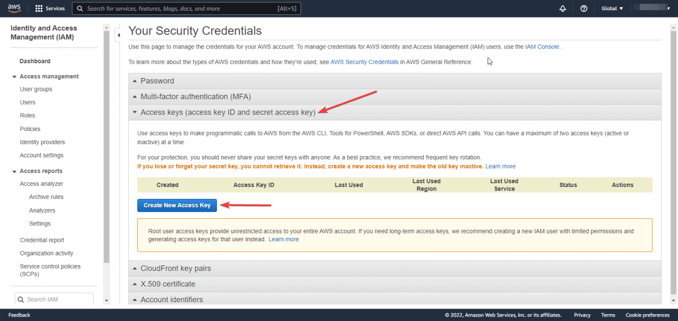678x321 pixels.
Task: Click Identity and Access Management (IAM) title
Action: [x=44, y=33]
